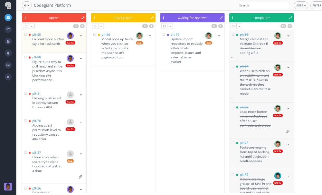Toggle the watcher eye icon on in progress column
322x195 pixels.
[145, 26]
